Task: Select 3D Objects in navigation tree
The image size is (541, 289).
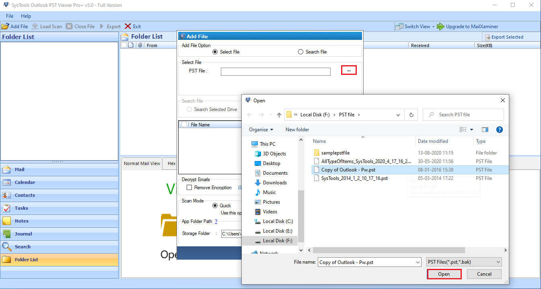Action: [274, 154]
